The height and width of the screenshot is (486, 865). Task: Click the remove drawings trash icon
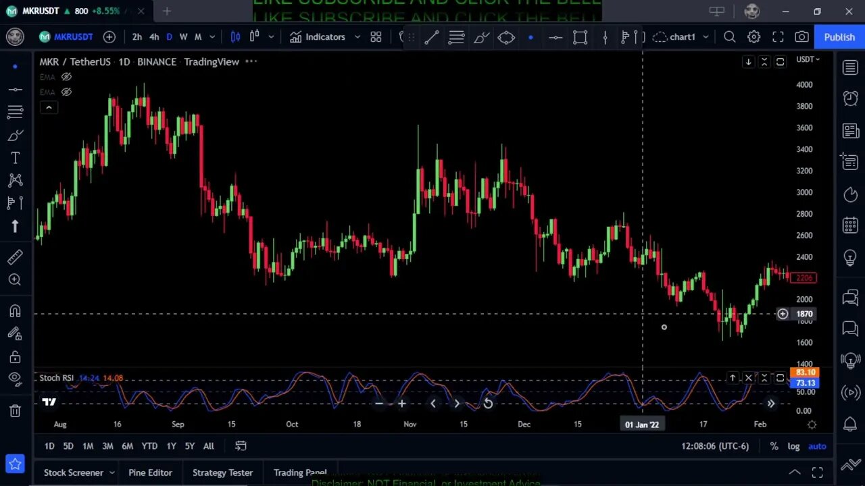[x=15, y=410]
